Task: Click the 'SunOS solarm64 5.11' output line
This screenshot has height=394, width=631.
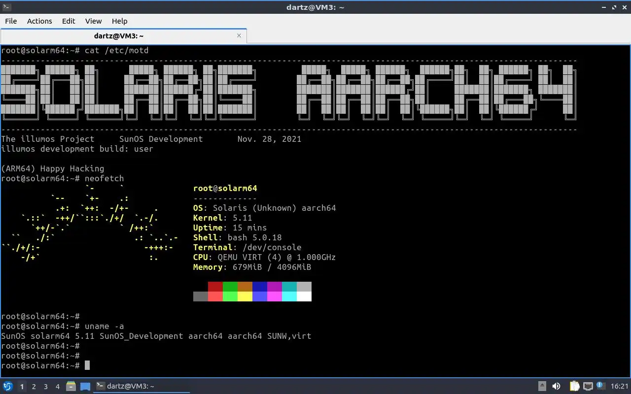Action: (x=156, y=336)
